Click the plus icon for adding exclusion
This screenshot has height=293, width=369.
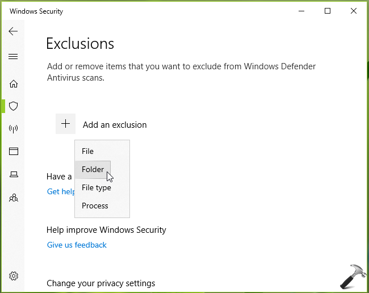point(65,124)
